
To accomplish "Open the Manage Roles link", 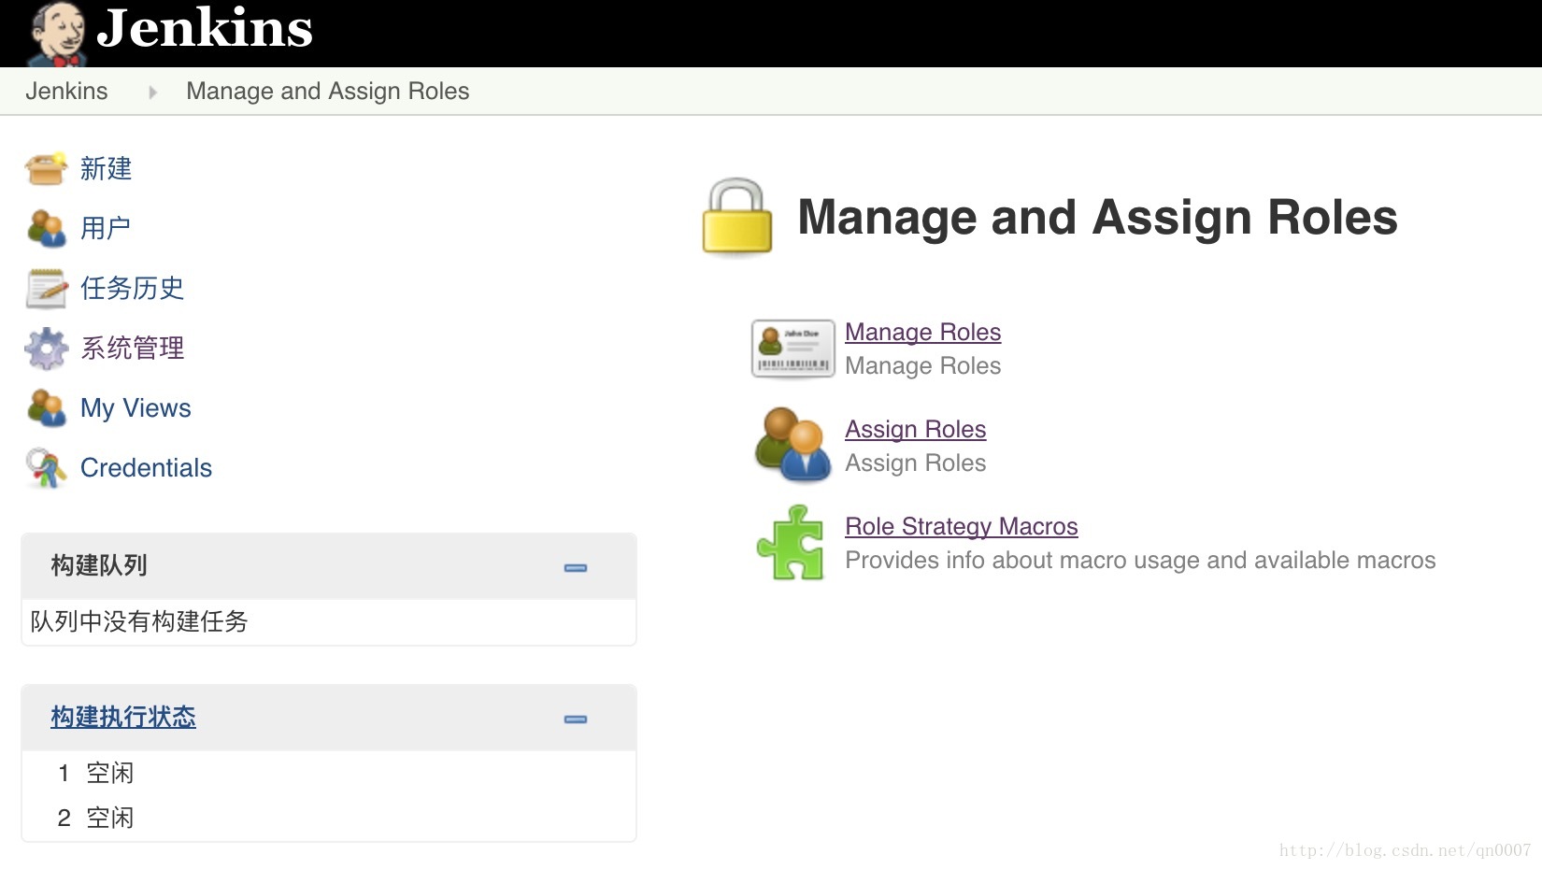I will coord(922,332).
